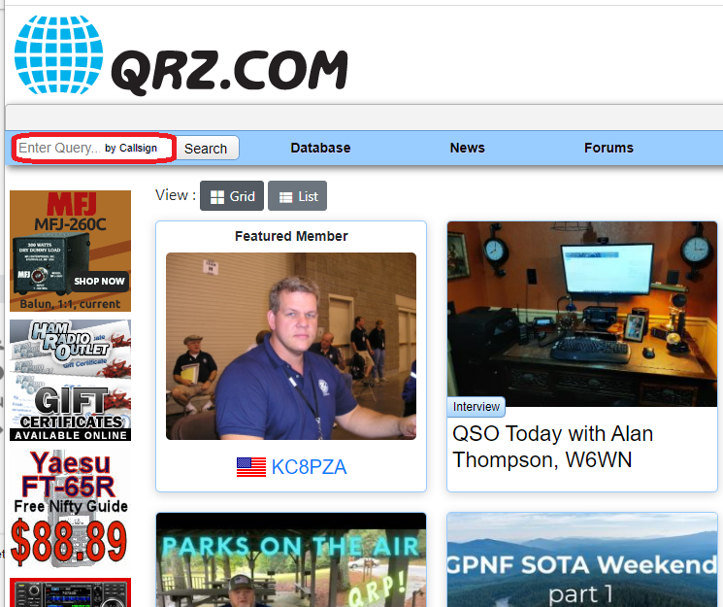Image resolution: width=723 pixels, height=607 pixels.
Task: Open Ham Radio Outlet gift certificates ad
Action: (71, 381)
